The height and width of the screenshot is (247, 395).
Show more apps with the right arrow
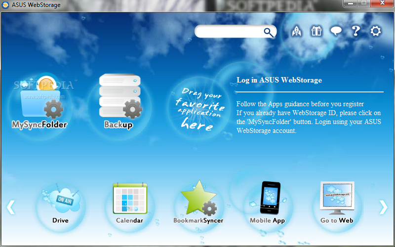coord(384,207)
